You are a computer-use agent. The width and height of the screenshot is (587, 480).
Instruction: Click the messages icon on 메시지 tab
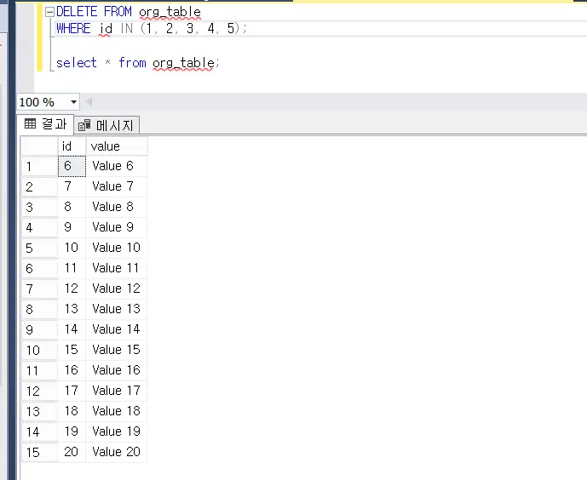[x=84, y=125]
